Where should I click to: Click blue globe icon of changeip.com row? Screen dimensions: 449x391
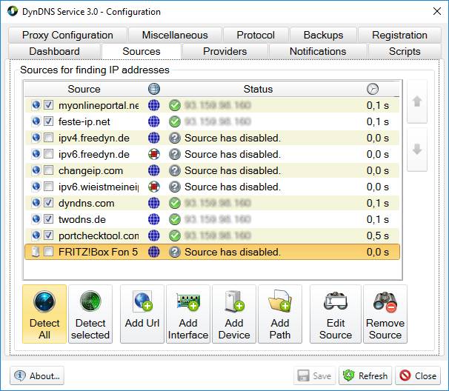click(154, 170)
